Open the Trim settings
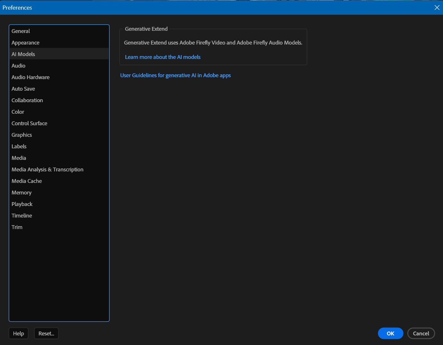Viewport: 443px width, 345px height. pyautogui.click(x=17, y=227)
